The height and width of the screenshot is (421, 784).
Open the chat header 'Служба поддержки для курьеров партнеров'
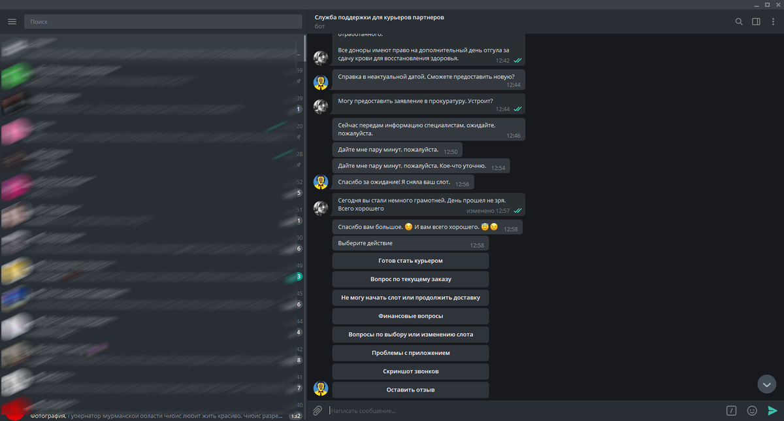coord(379,17)
